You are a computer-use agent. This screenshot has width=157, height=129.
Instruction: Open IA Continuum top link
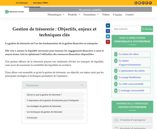(x=22, y=3)
